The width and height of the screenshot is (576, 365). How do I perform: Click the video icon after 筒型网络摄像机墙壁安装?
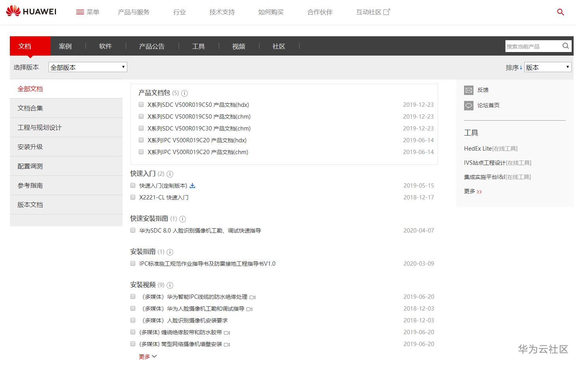pyautogui.click(x=227, y=345)
